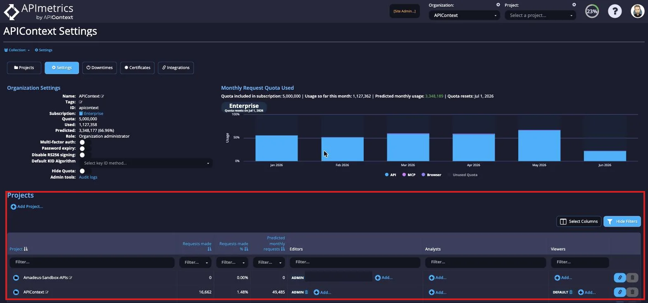648x303 pixels.
Task: Open the Certificates tab
Action: [x=137, y=68]
